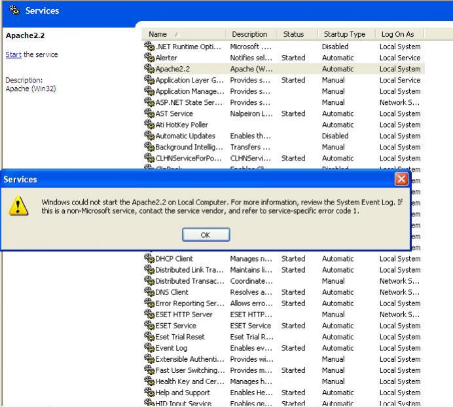Sort services by Name column header
Viewport: 453px width, 407px height.
(x=183, y=34)
